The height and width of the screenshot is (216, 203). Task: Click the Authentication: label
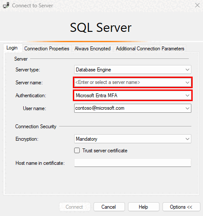point(31,96)
